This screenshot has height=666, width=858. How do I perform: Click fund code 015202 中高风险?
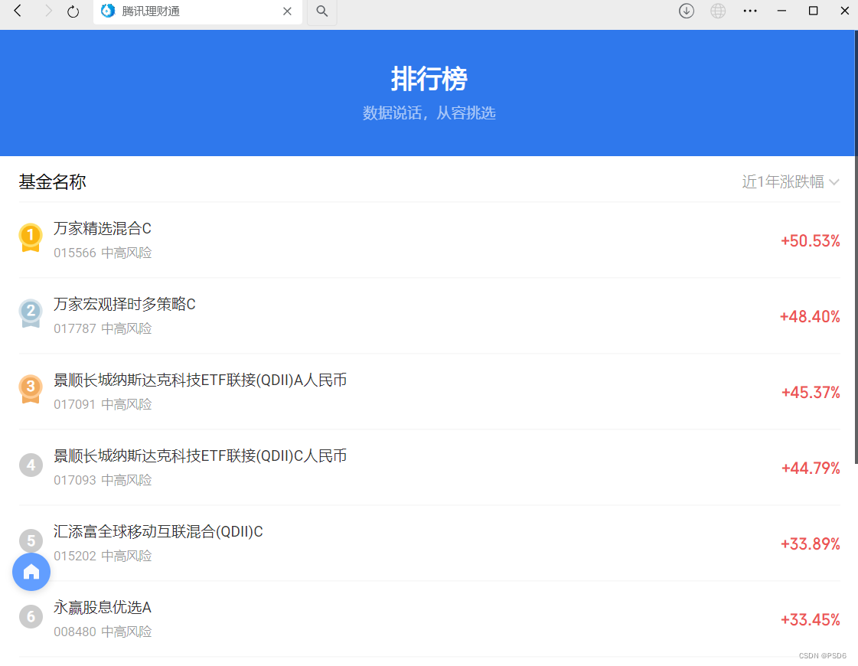click(x=103, y=556)
